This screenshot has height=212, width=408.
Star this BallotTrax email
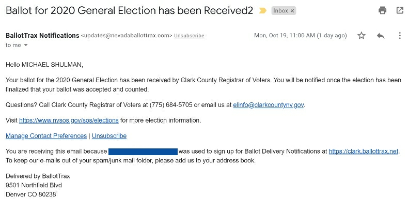tap(362, 36)
